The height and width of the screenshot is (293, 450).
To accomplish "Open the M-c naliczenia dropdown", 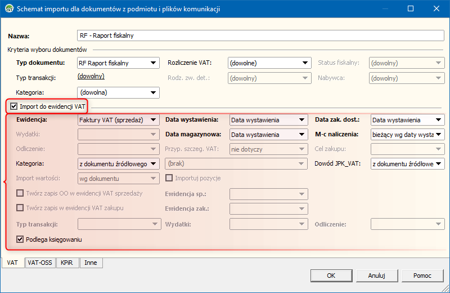I will click(x=407, y=135).
